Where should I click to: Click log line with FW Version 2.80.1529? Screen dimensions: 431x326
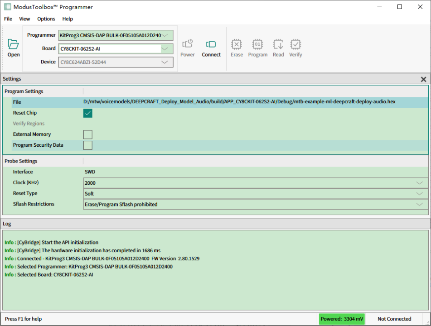point(102,259)
